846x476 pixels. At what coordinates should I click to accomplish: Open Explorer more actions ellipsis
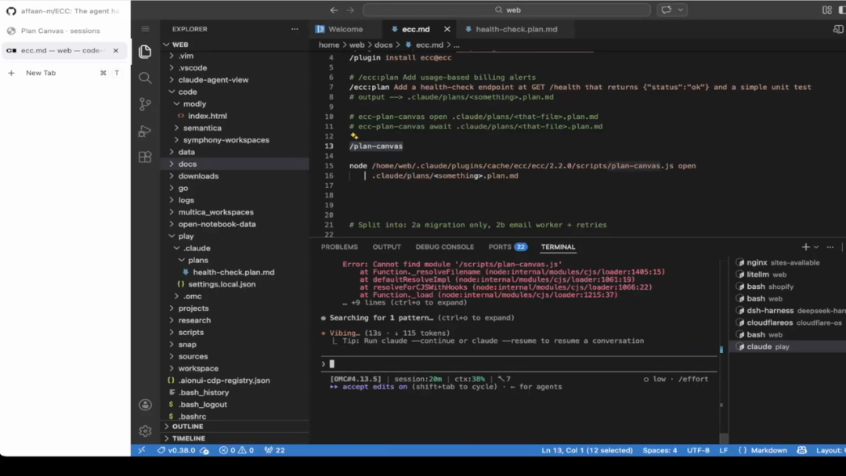pyautogui.click(x=295, y=29)
